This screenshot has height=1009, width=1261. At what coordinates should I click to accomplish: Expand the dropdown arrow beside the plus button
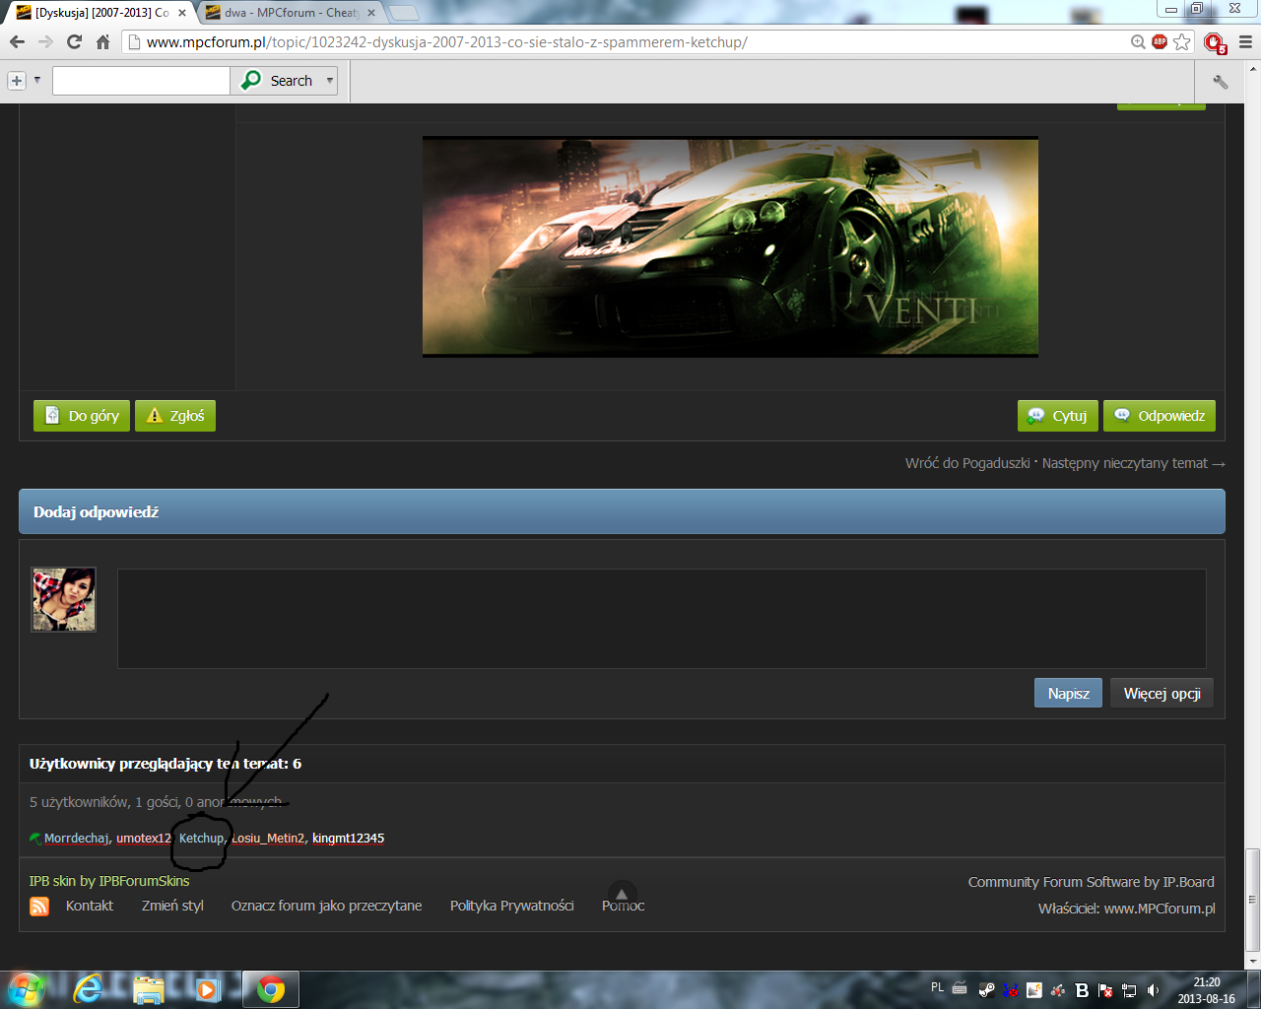[x=37, y=80]
